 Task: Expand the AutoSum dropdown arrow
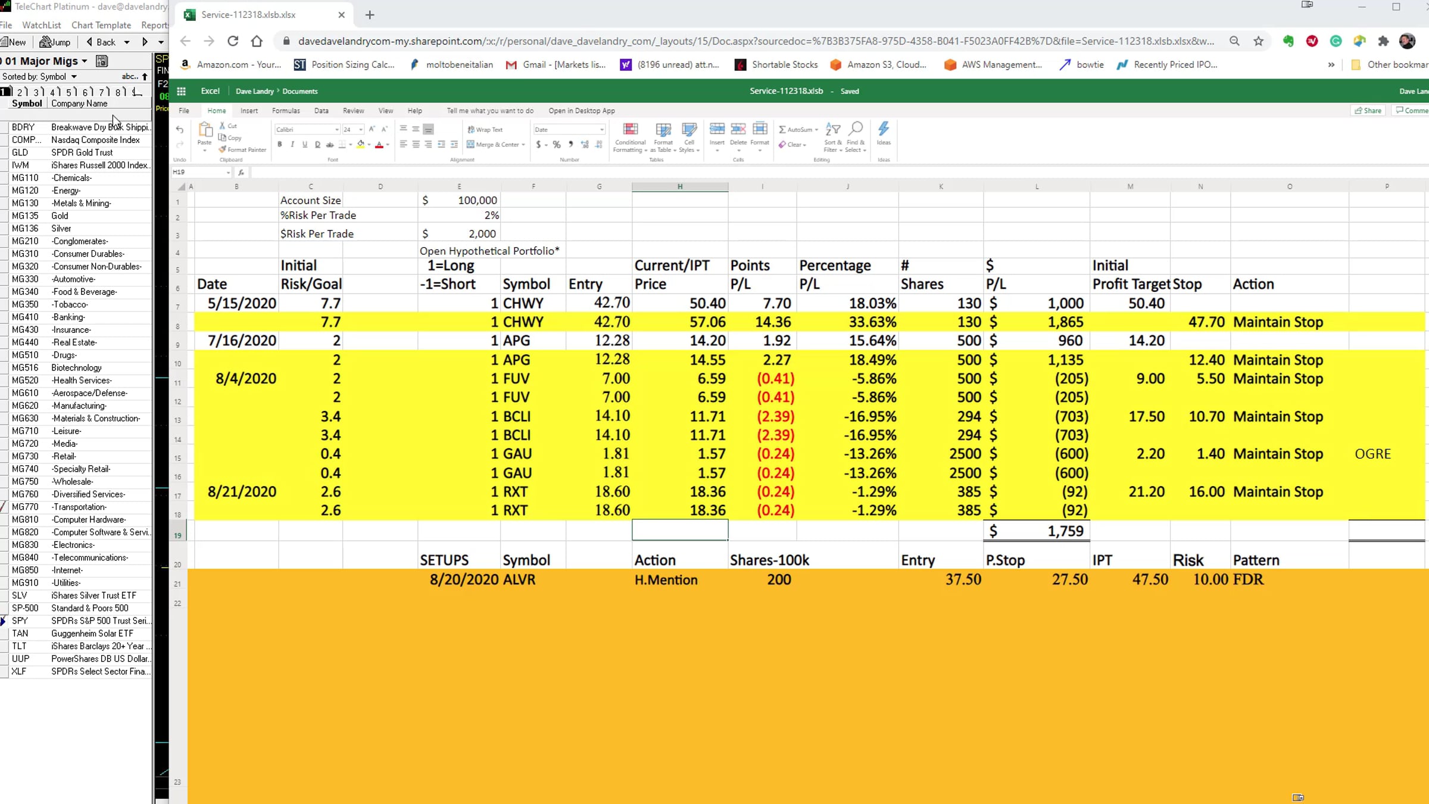pyautogui.click(x=816, y=129)
